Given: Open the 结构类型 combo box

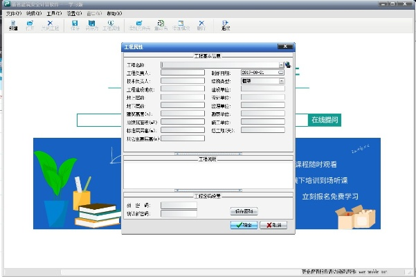Looking at the screenshot, I should coord(282,80).
